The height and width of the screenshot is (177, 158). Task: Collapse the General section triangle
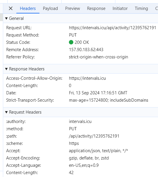click(6, 18)
